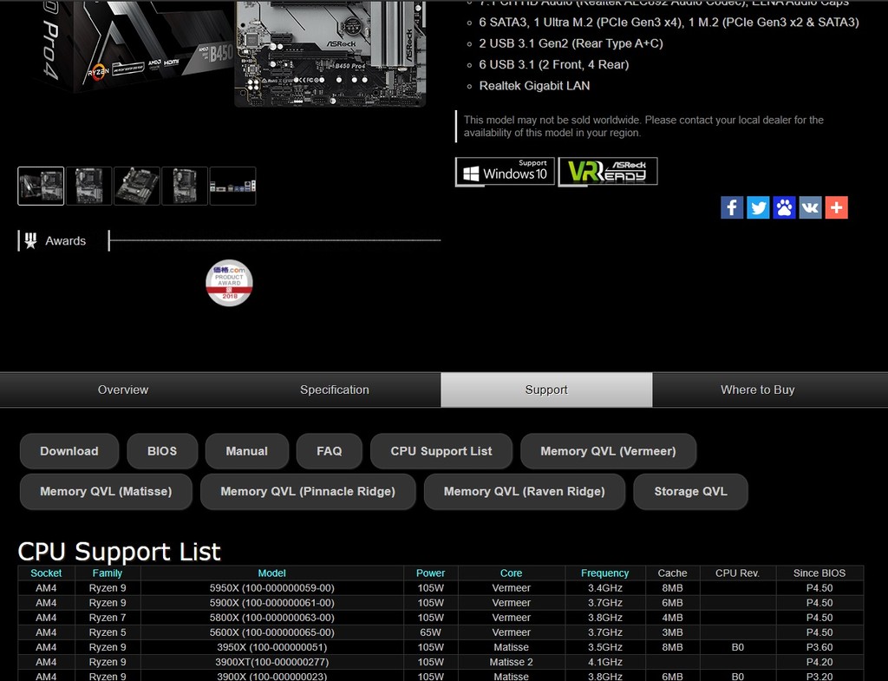
Task: Select the 3900X (100-000000023) model cell
Action: (x=271, y=677)
